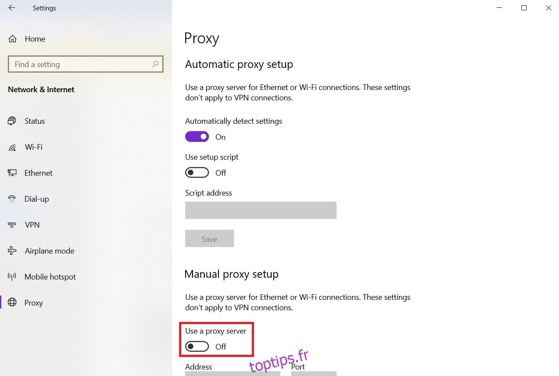Click the search magnifier icon

coord(155,64)
